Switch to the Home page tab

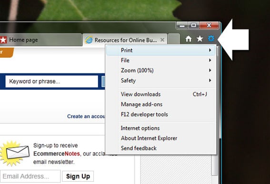pos(40,40)
